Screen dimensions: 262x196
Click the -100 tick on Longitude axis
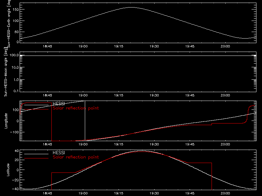coord(14,132)
